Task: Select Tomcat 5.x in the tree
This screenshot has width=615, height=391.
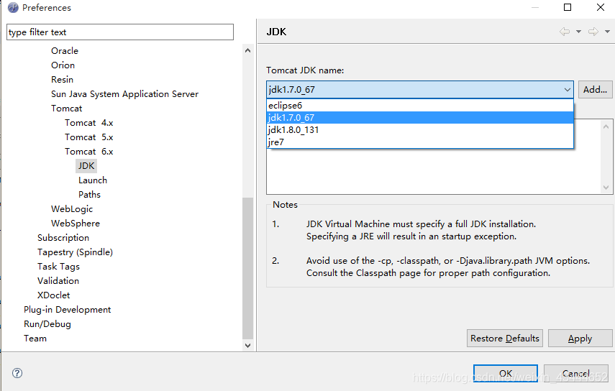Action: (89, 137)
